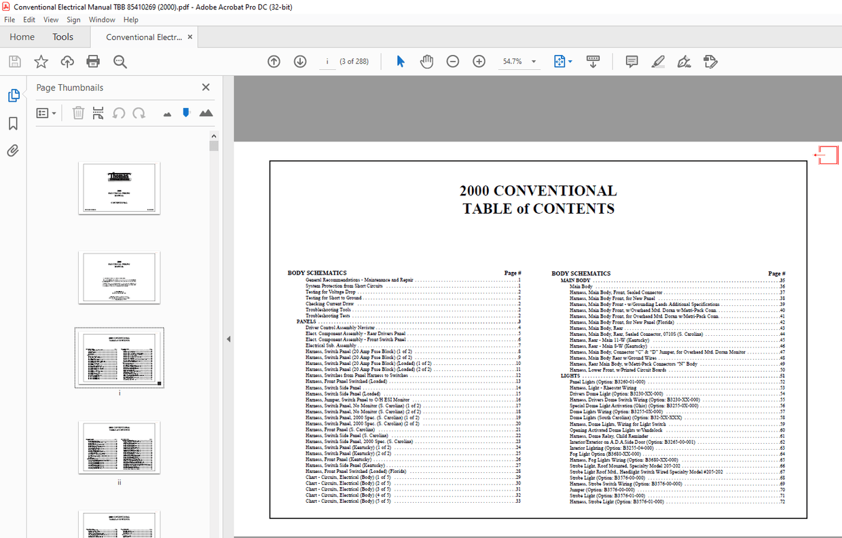Select the Hand tool
This screenshot has width=842, height=538.
coord(426,61)
